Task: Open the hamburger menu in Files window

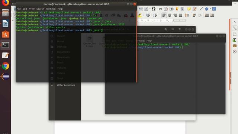Action: click(180, 29)
